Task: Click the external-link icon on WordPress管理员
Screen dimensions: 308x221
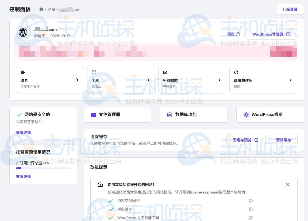Action: point(288,34)
